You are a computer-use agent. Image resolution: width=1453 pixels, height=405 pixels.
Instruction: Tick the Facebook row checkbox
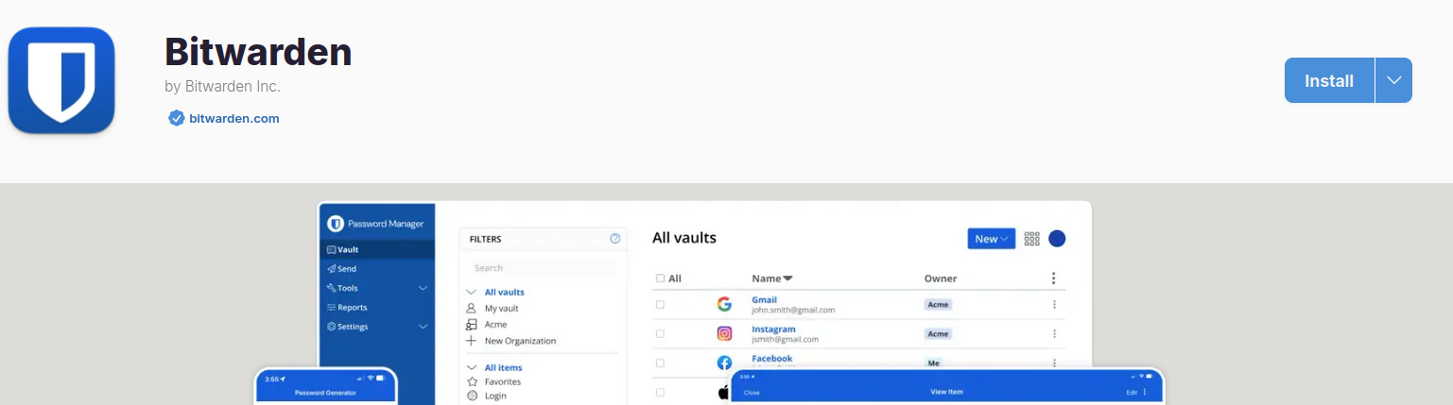pyautogui.click(x=660, y=363)
